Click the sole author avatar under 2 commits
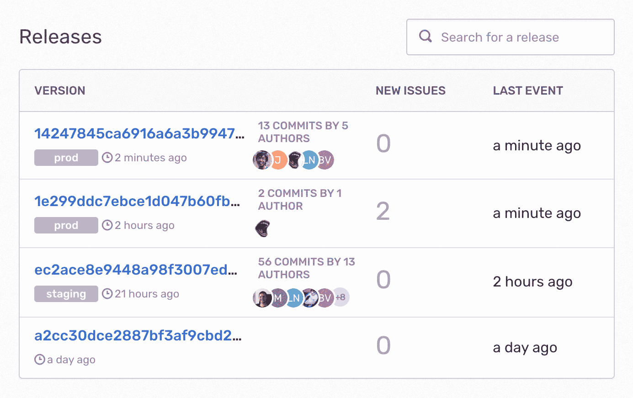633x398 pixels. [262, 228]
